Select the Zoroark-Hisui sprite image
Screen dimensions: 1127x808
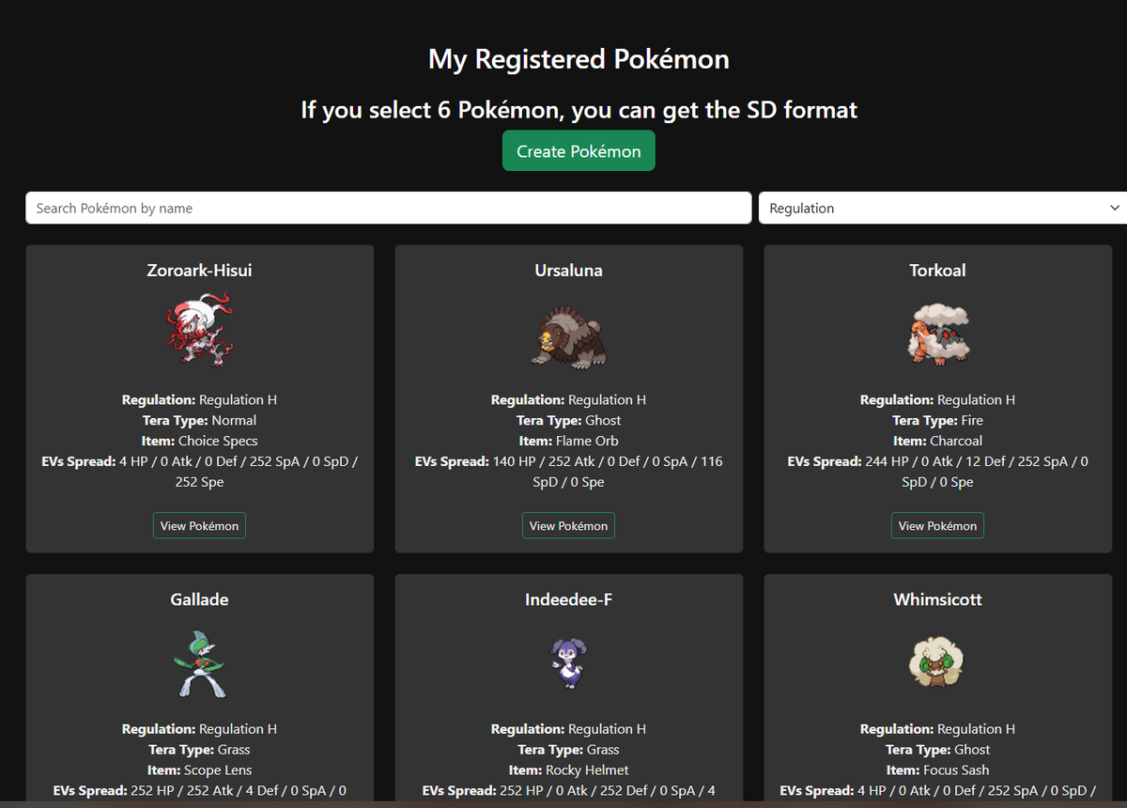[x=199, y=329]
